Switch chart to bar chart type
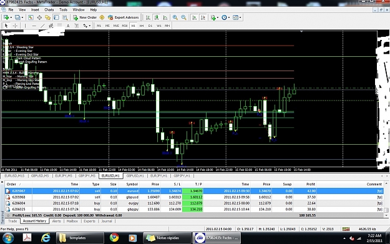 148,17
